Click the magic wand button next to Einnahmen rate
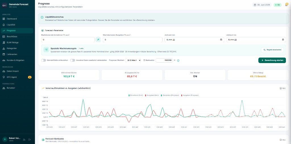This screenshot has height=144, width=291. point(98,39)
